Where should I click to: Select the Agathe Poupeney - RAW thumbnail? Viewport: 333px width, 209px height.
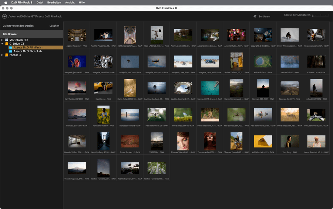coord(77,35)
